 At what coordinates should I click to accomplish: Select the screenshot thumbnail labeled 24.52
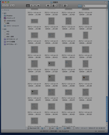pyautogui.click(x=86, y=21)
